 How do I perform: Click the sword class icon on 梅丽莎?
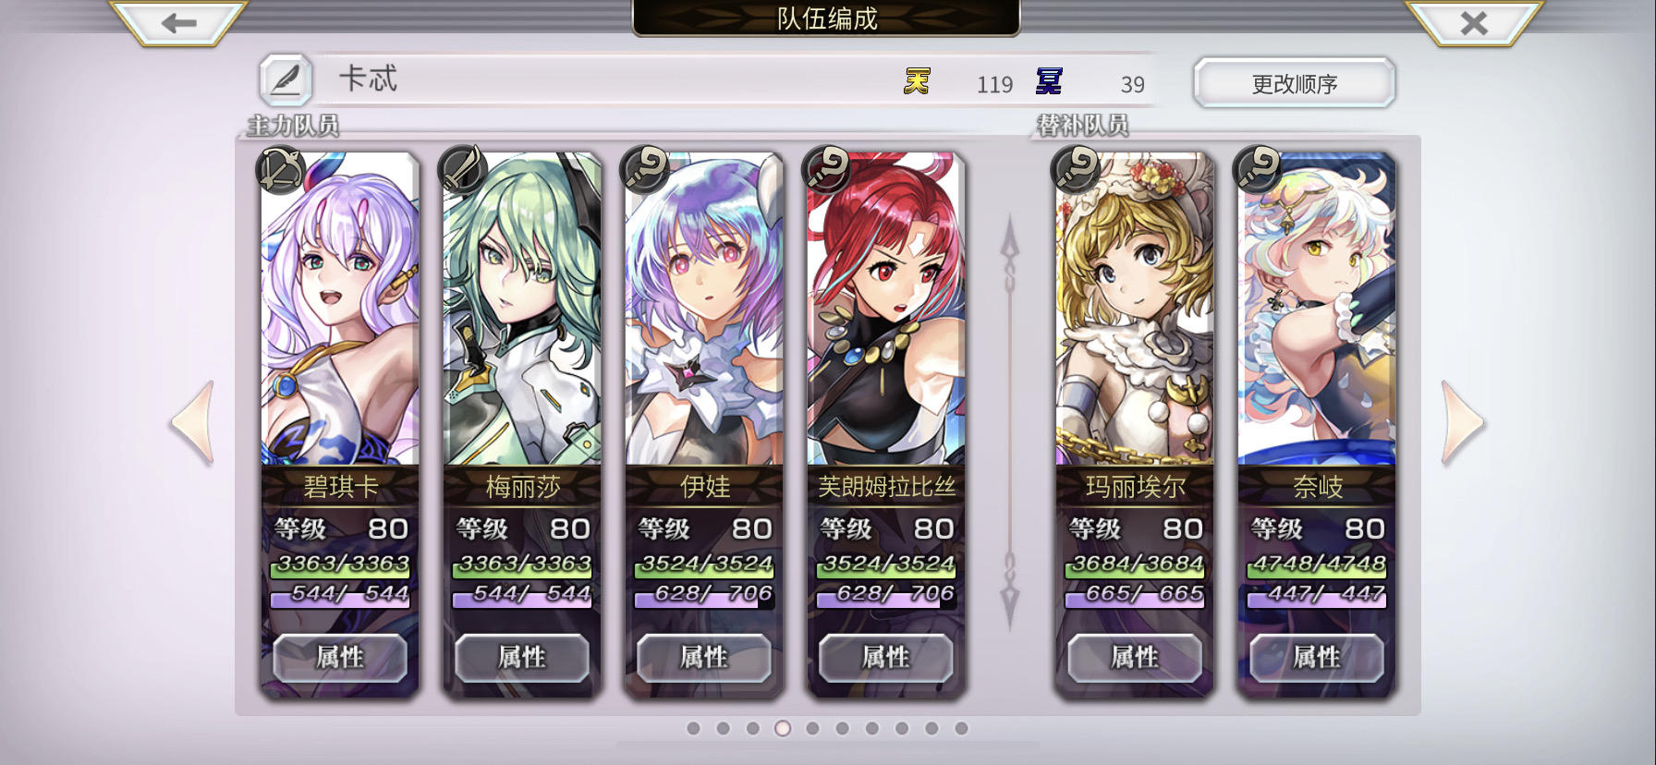462,170
